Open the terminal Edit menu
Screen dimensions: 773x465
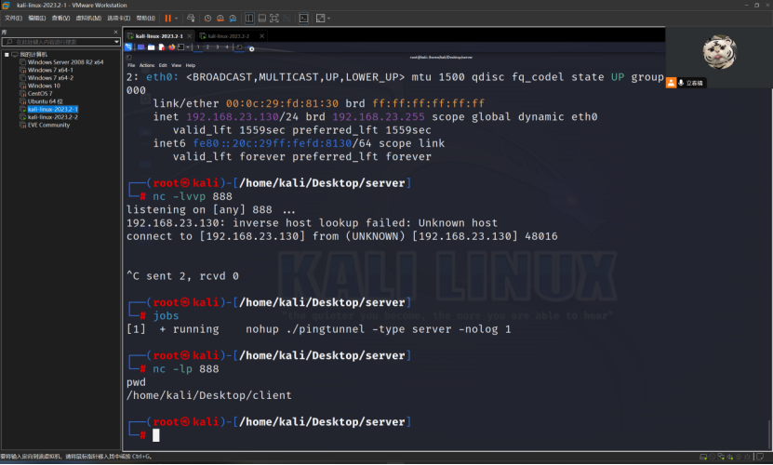click(x=163, y=65)
